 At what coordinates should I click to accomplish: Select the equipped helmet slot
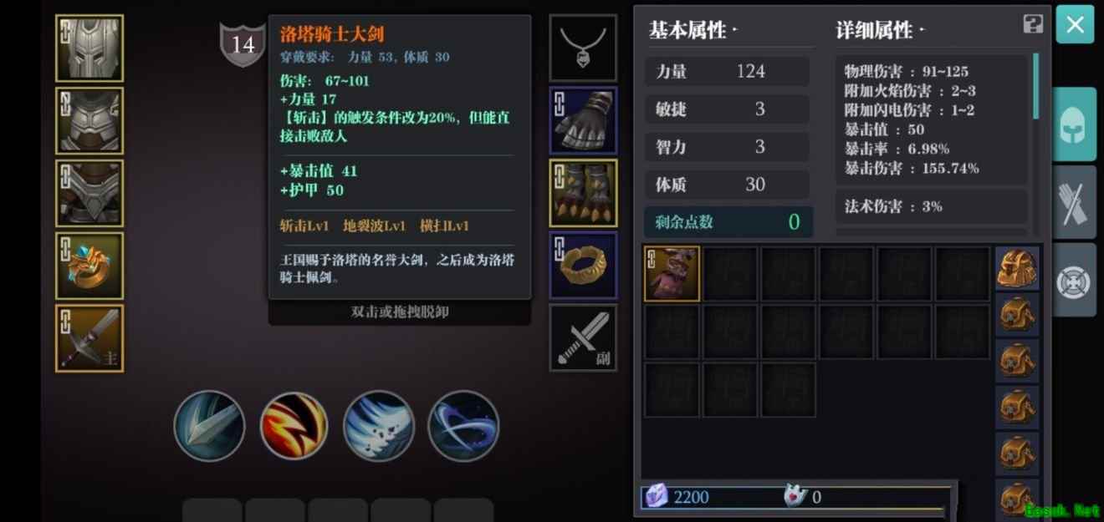[89, 48]
